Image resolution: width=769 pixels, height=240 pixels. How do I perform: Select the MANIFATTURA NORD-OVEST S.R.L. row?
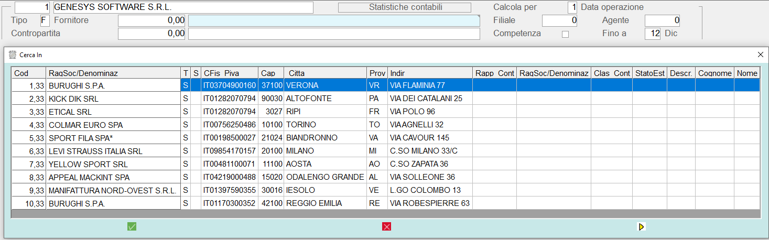coord(113,190)
